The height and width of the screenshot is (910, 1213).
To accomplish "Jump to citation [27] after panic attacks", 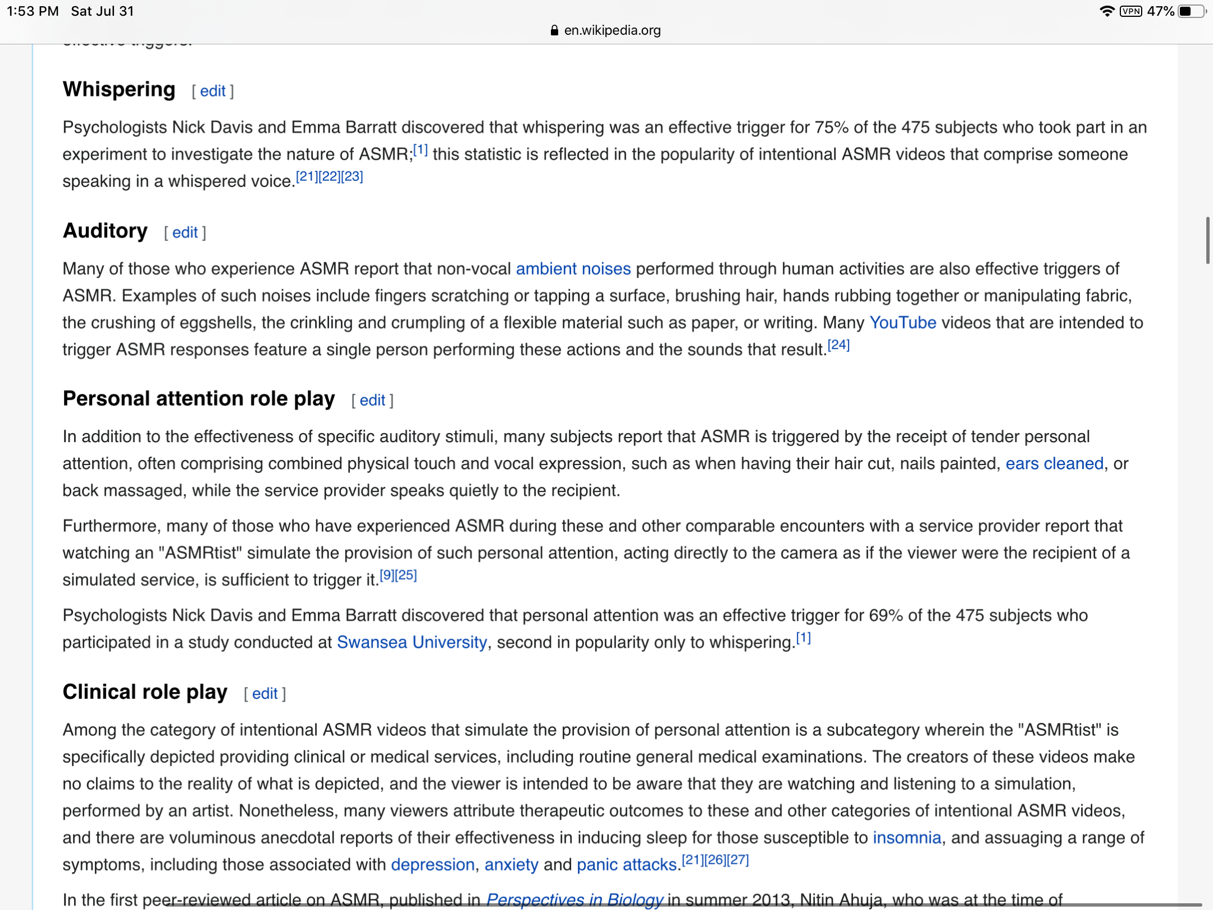I will click(738, 861).
